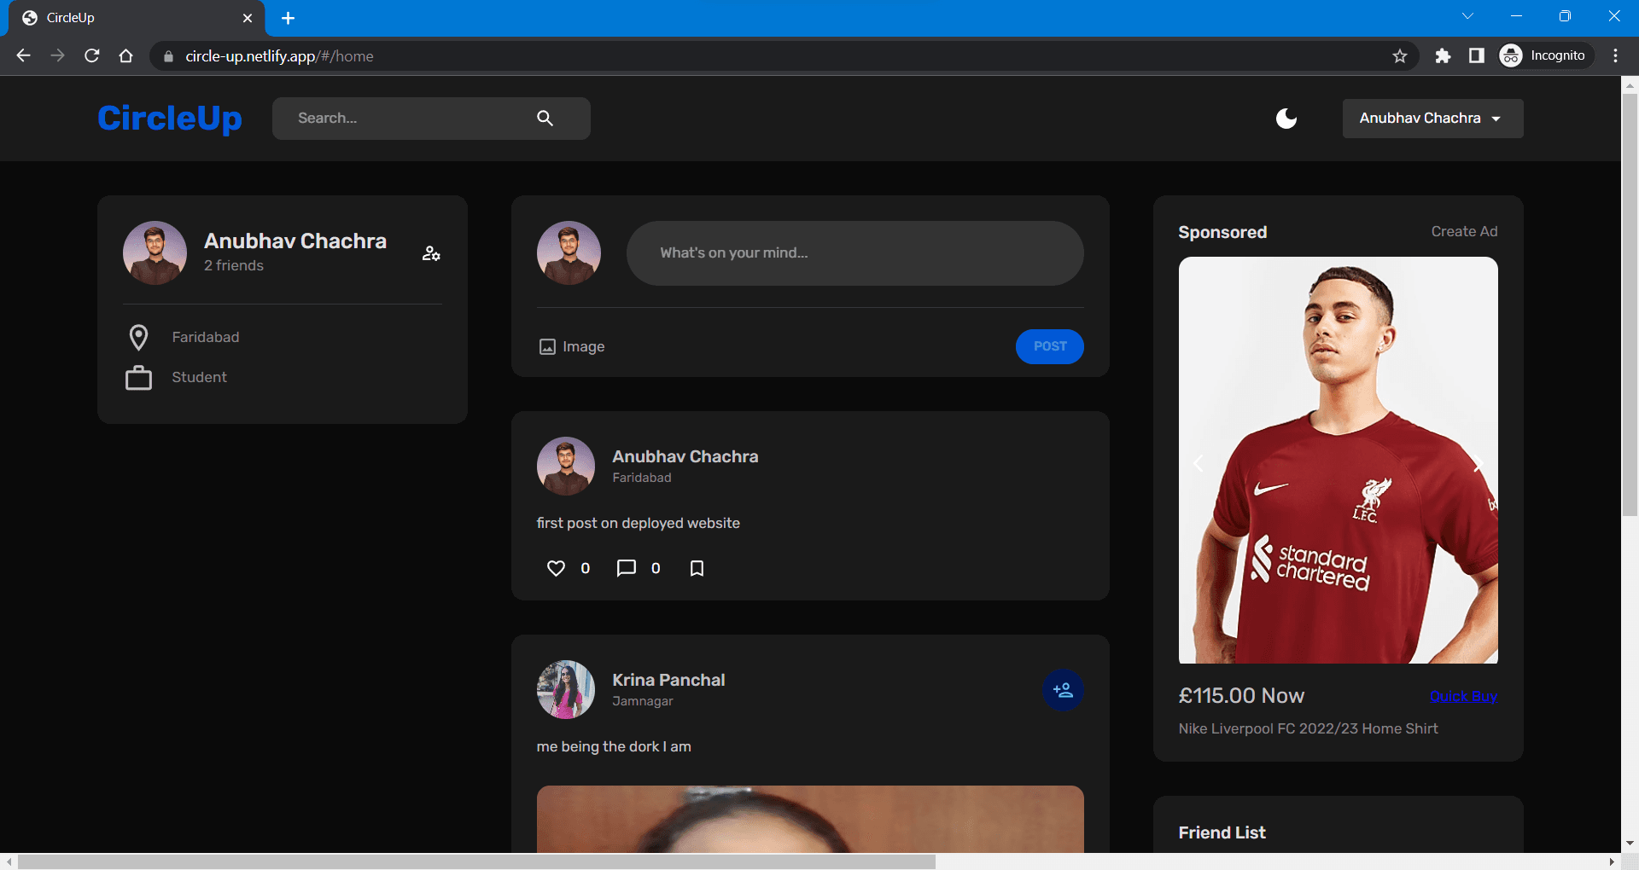Click the Incognito profile button
This screenshot has width=1639, height=870.
1545,55
